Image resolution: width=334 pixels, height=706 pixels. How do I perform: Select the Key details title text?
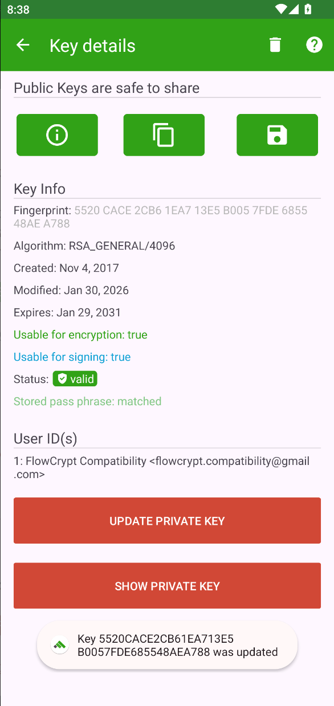click(92, 45)
